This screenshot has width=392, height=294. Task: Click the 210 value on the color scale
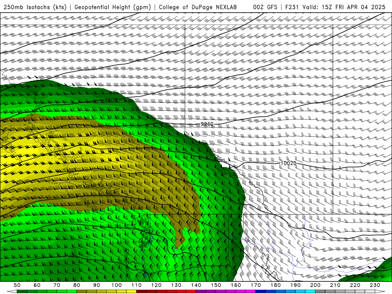(335, 285)
